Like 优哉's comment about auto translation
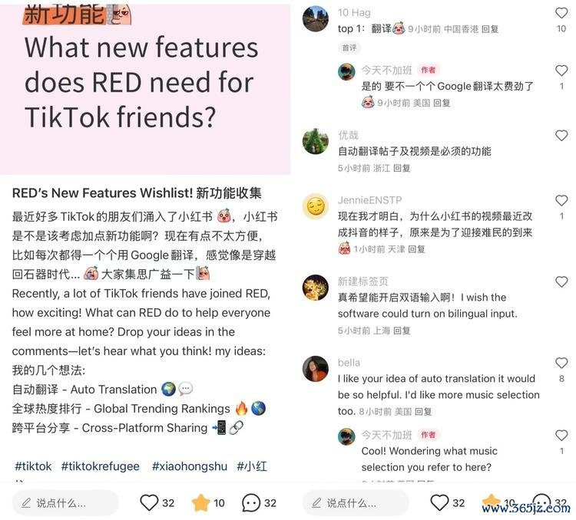576x520 pixels. pos(561,136)
